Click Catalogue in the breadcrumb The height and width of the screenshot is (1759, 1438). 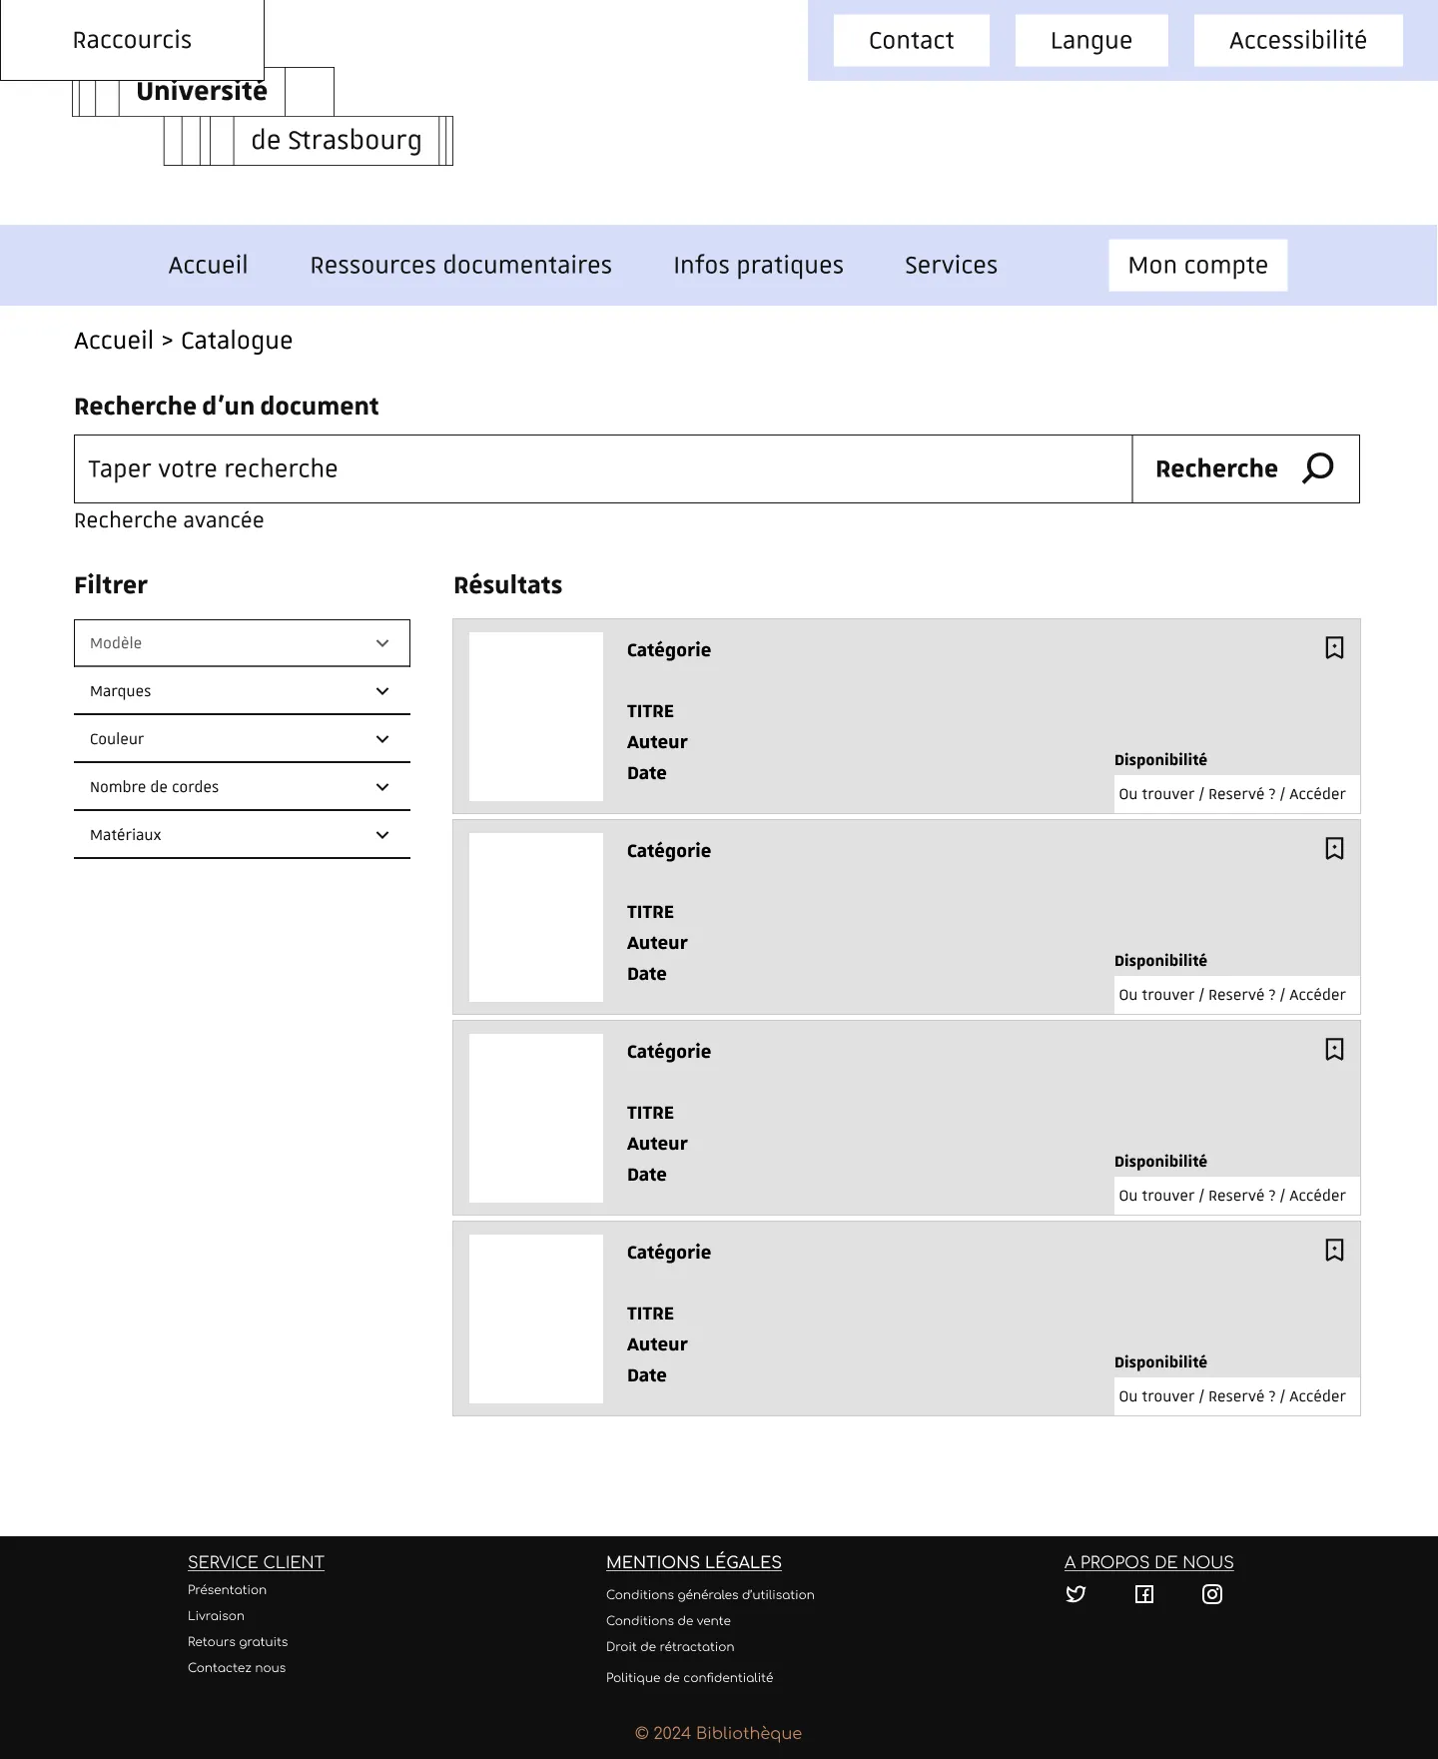237,341
